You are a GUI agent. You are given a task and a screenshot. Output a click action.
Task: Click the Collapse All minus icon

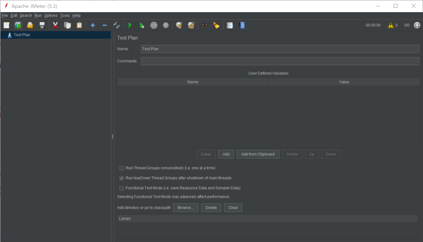click(x=105, y=25)
